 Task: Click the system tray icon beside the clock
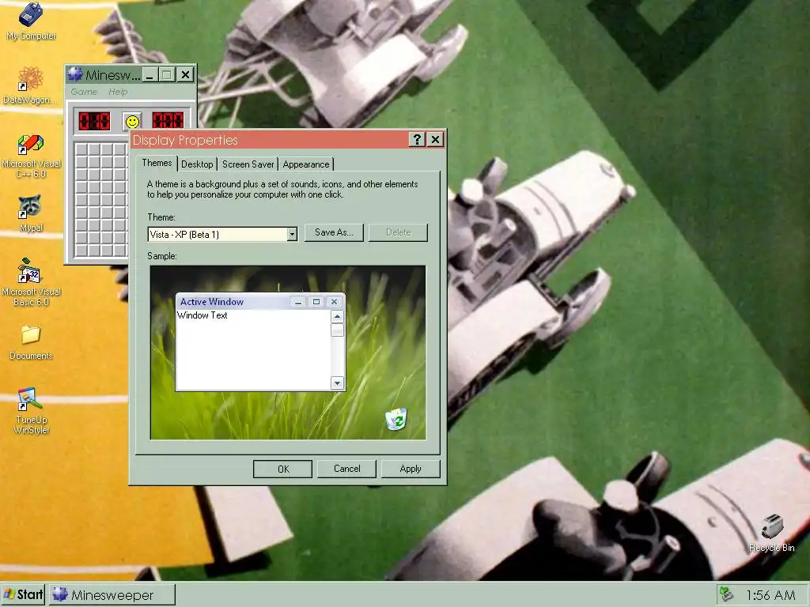(x=727, y=594)
